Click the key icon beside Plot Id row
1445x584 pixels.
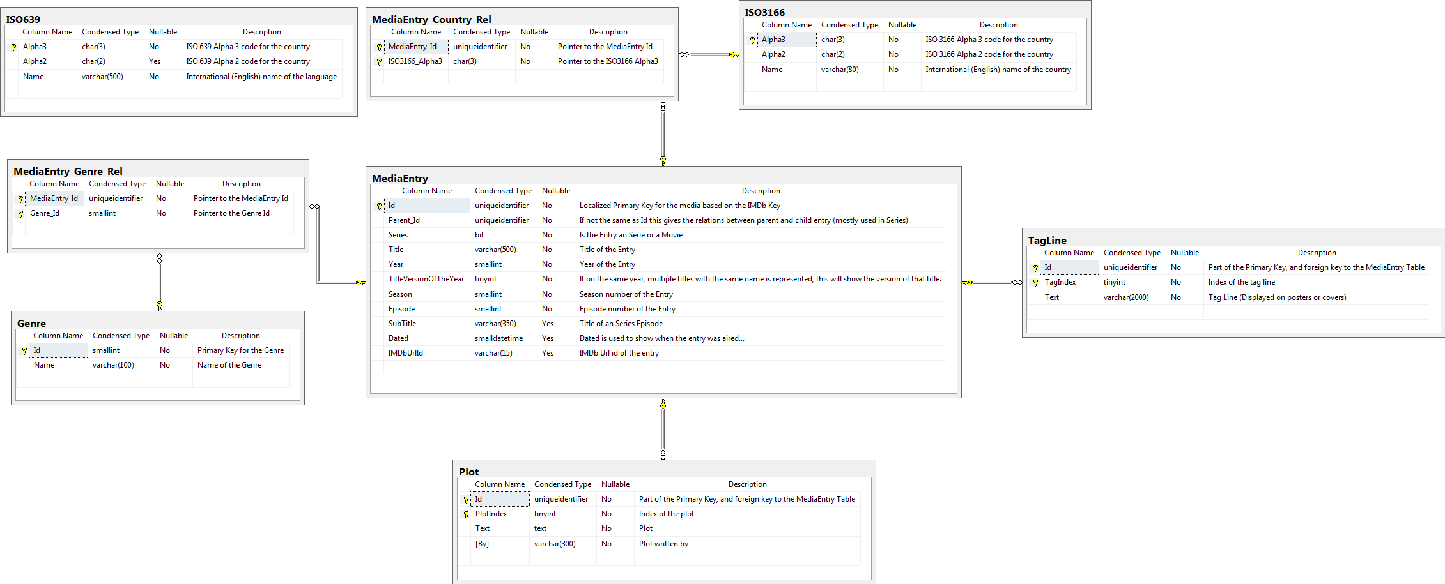pyautogui.click(x=466, y=500)
